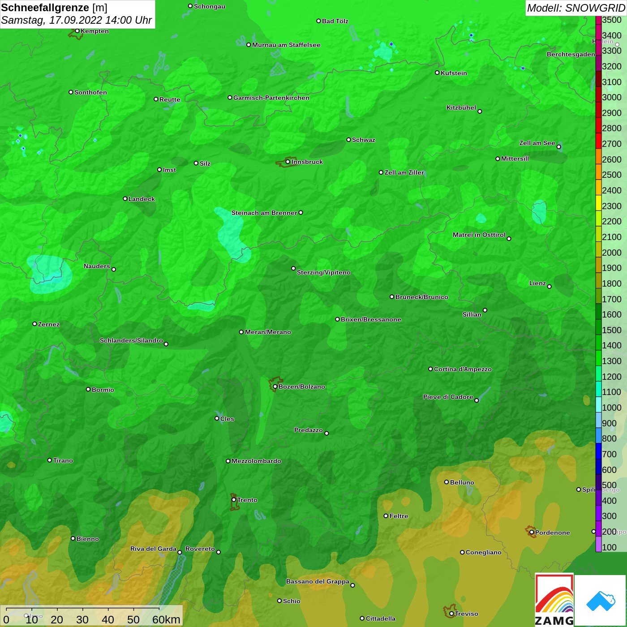Click the Sterzing/Vipiteno label
627x627 pixels.
click(x=324, y=272)
